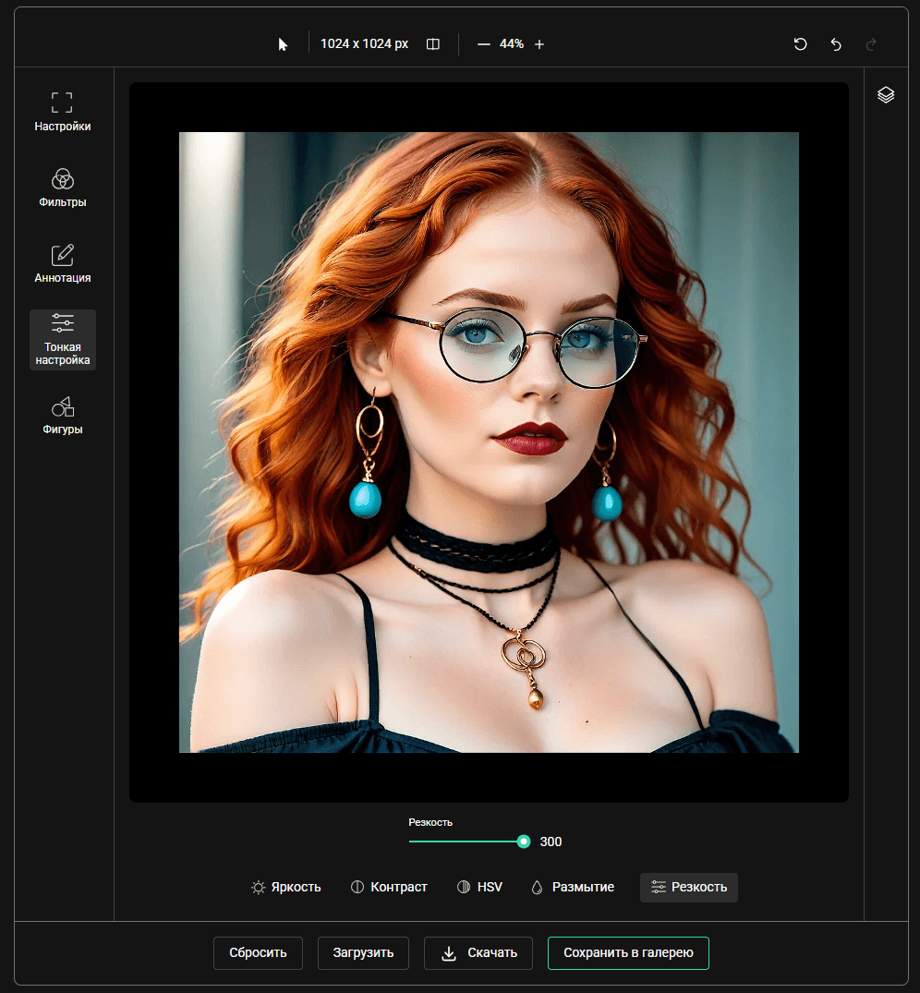Choose the Контраст adjustment
This screenshot has width=920, height=993.
[390, 888]
